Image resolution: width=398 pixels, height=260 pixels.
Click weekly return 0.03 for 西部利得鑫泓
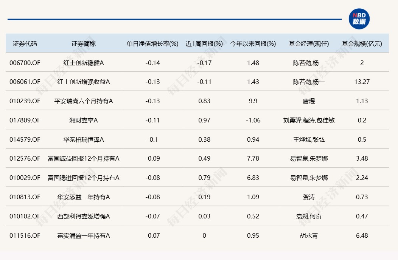[204, 217]
